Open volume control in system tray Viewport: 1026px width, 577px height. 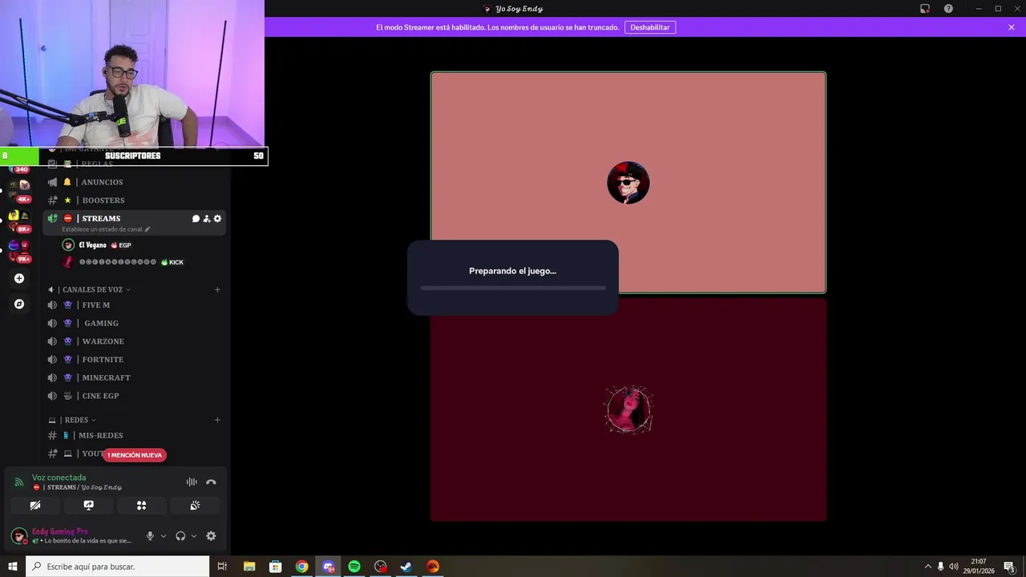[953, 567]
